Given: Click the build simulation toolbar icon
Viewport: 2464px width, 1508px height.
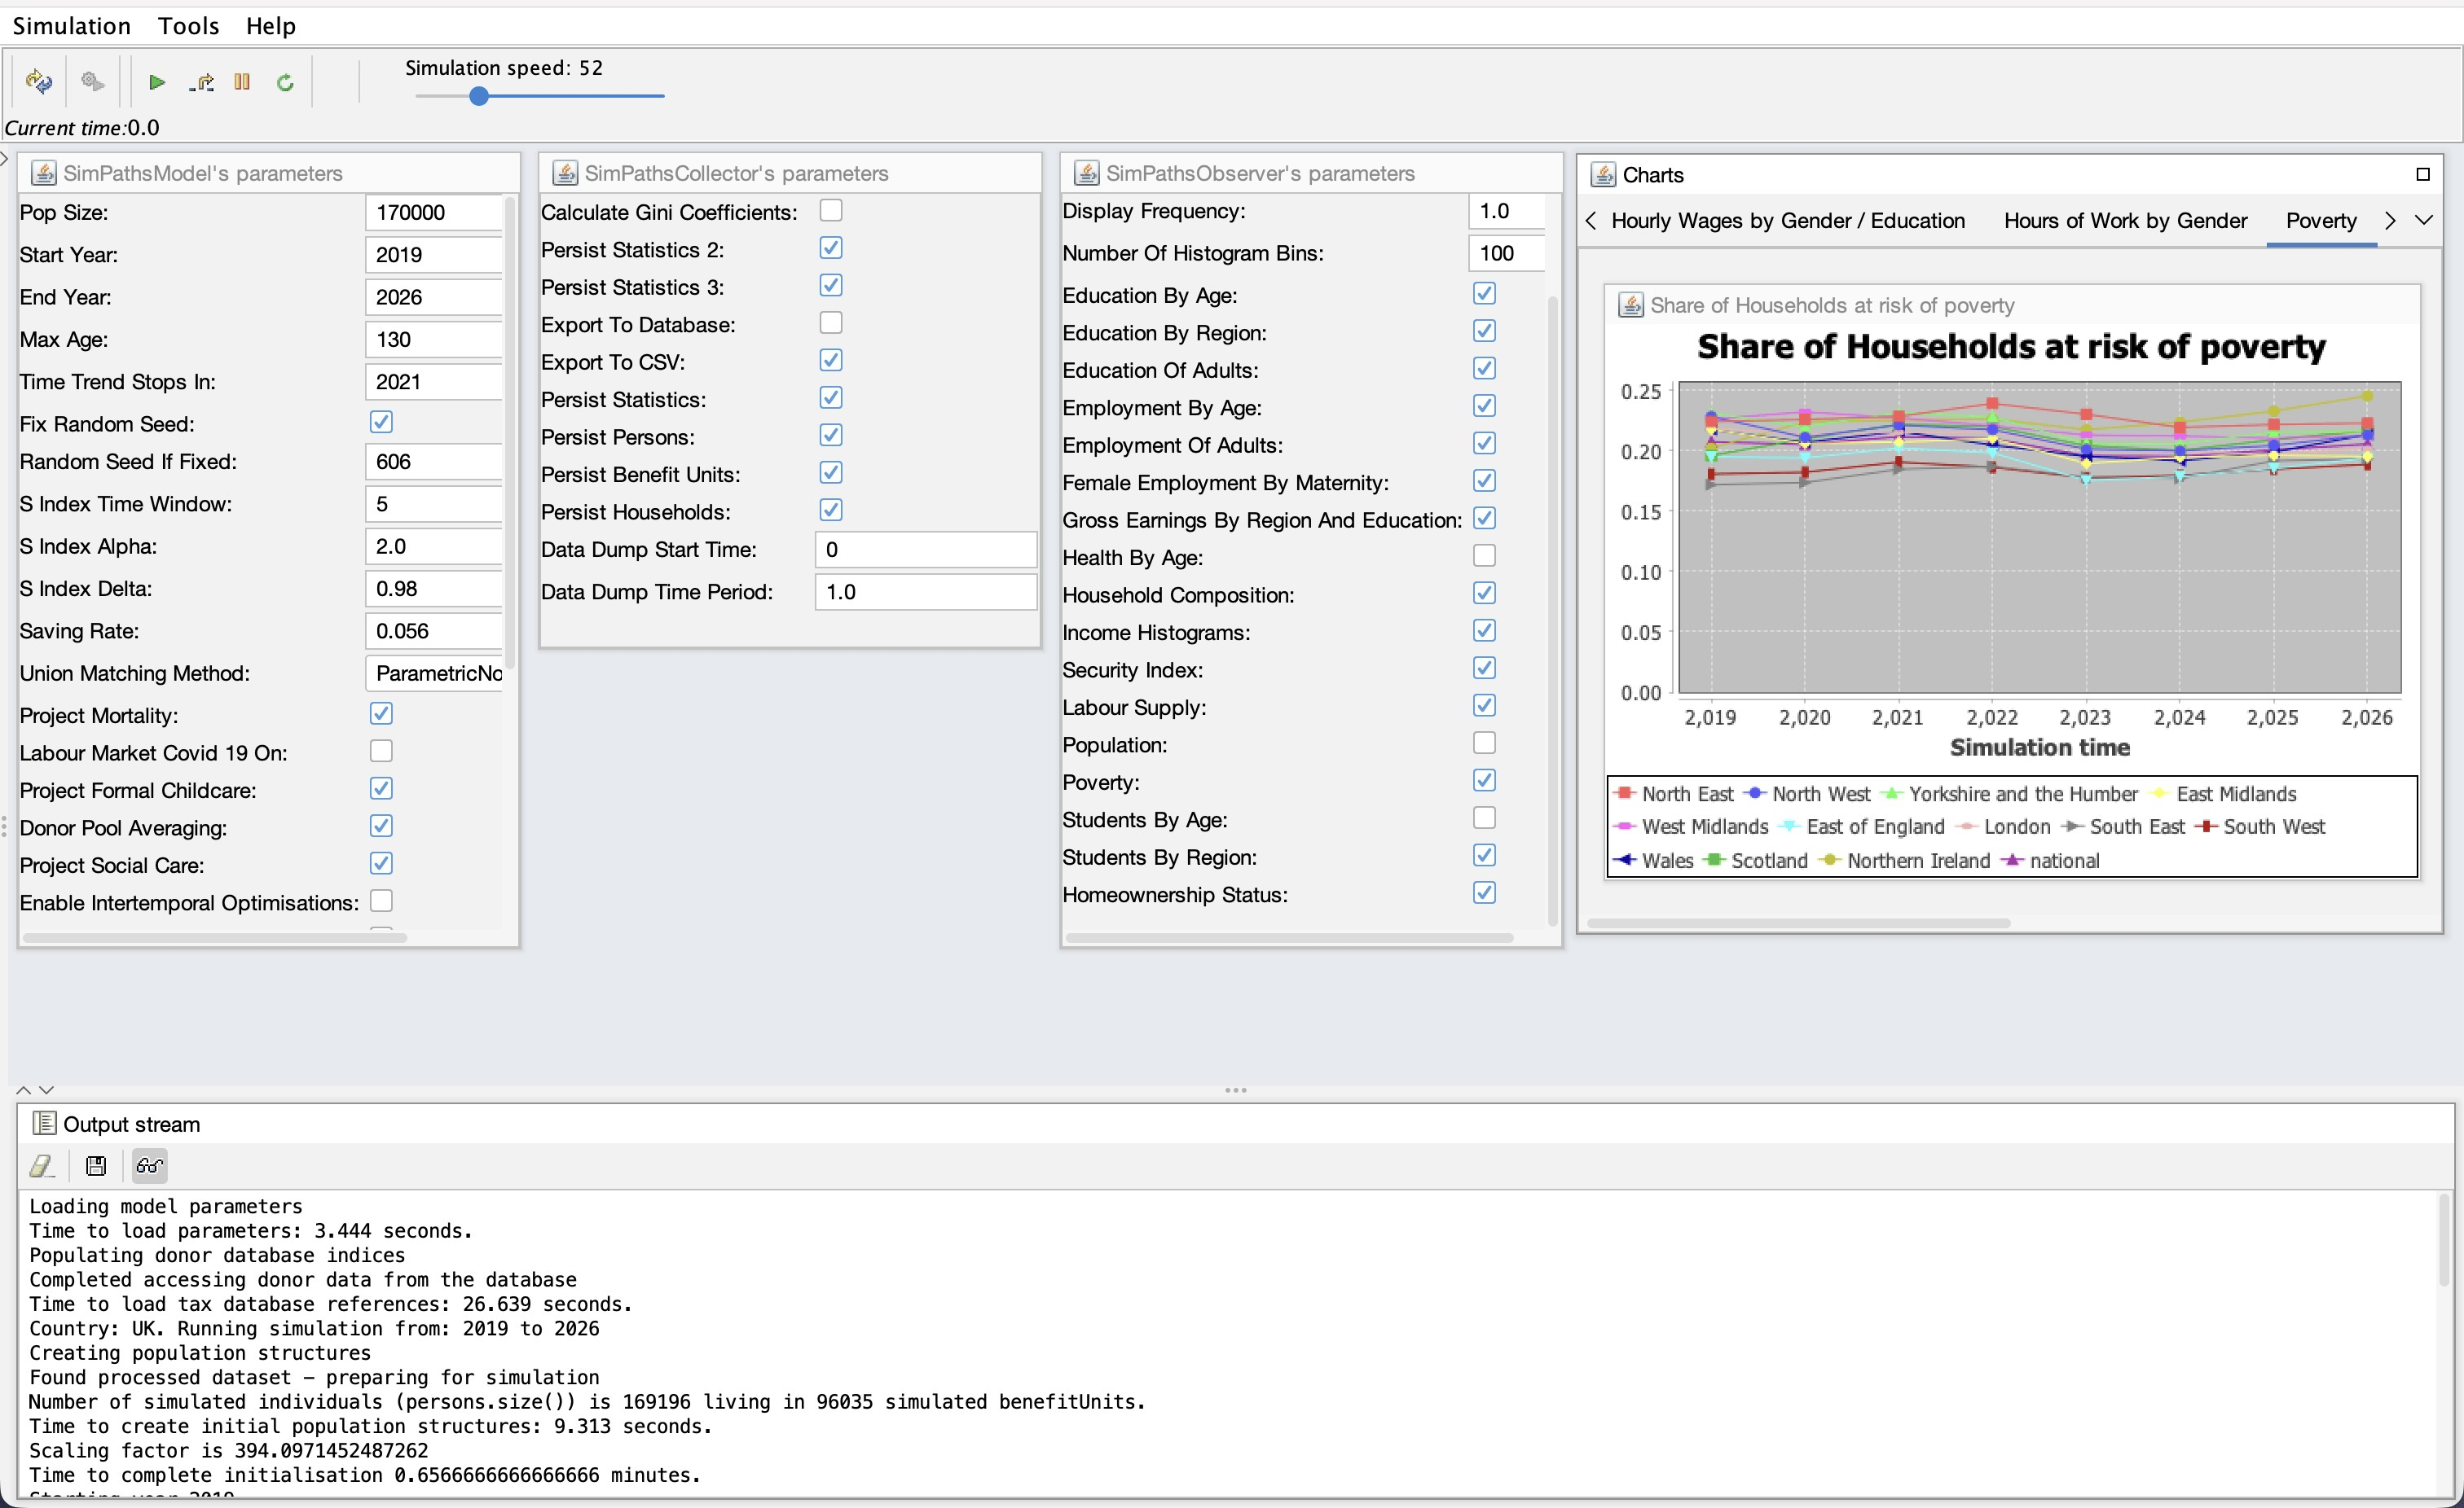Looking at the screenshot, I should coord(39,81).
